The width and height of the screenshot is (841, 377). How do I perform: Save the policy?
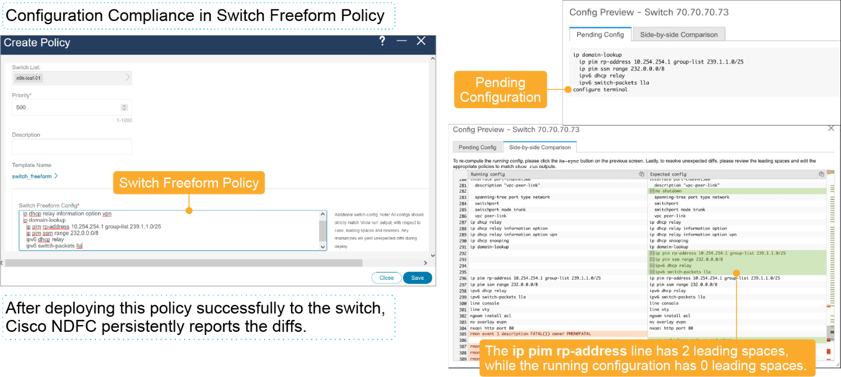418,278
